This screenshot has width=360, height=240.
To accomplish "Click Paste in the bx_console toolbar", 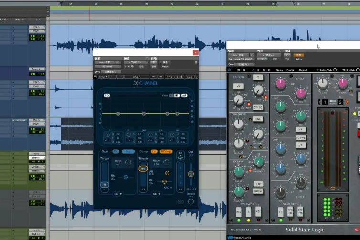I will (x=290, y=70).
